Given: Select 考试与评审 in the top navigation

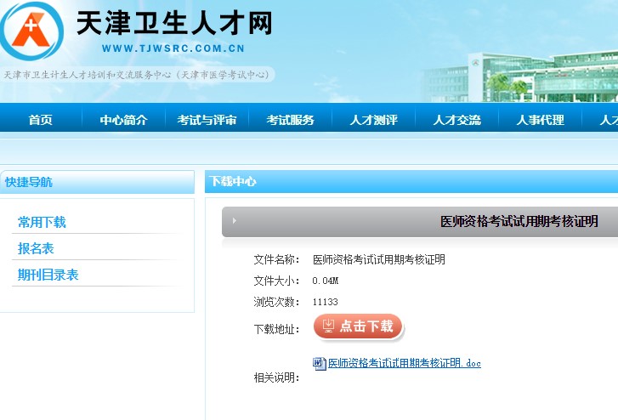Looking at the screenshot, I should [x=207, y=120].
